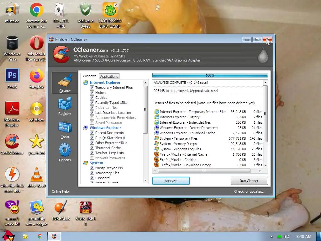
Task: Select 'Windows Explorer - Thumbnail Cache' result row
Action: (x=208, y=133)
